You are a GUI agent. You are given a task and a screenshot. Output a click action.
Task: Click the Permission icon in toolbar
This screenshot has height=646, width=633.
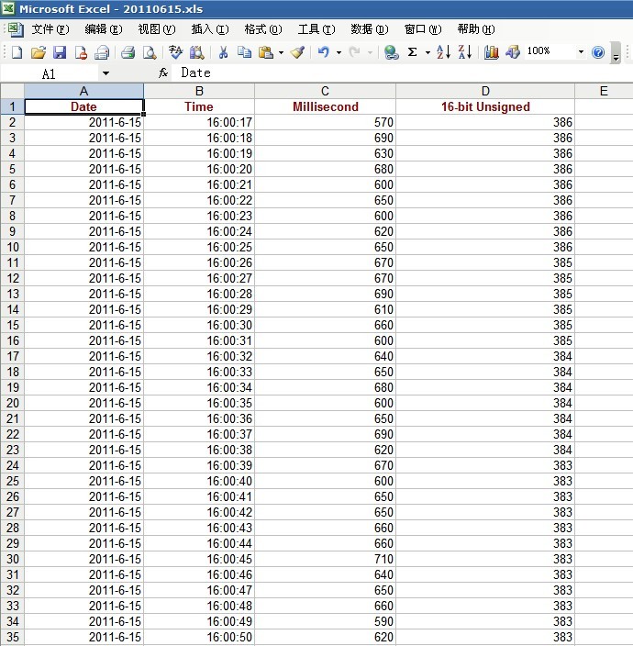81,52
